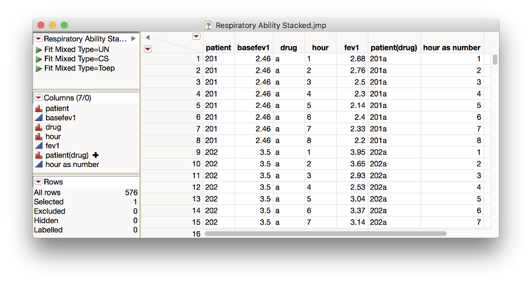Select the drug column header
This screenshot has height=285, width=532.
coord(288,48)
